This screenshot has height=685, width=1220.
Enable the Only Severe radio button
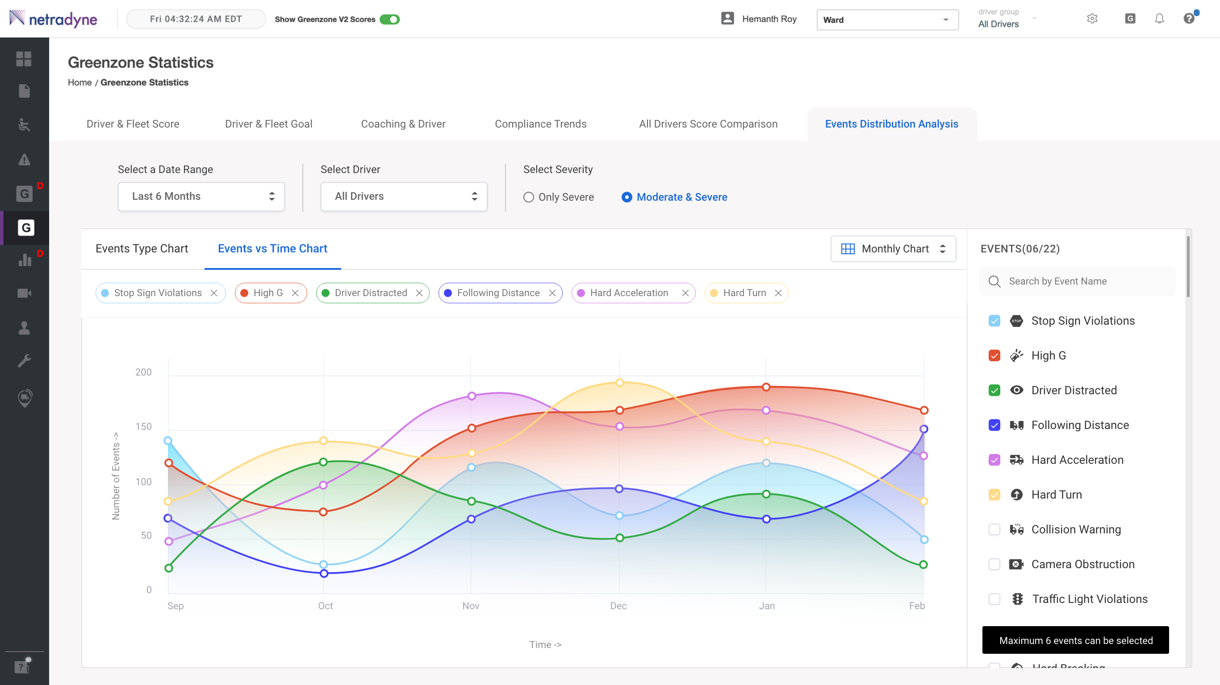tap(529, 197)
